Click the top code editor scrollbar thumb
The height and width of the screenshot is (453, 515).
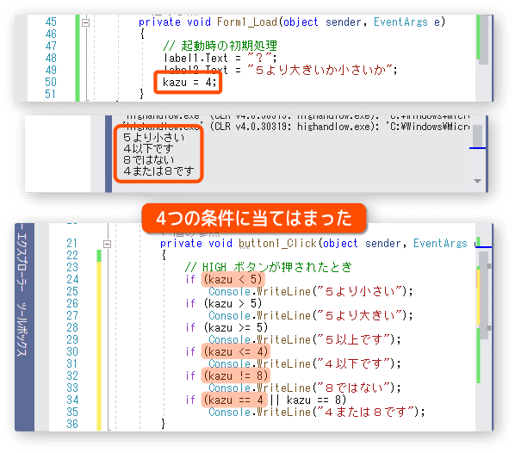[x=483, y=40]
